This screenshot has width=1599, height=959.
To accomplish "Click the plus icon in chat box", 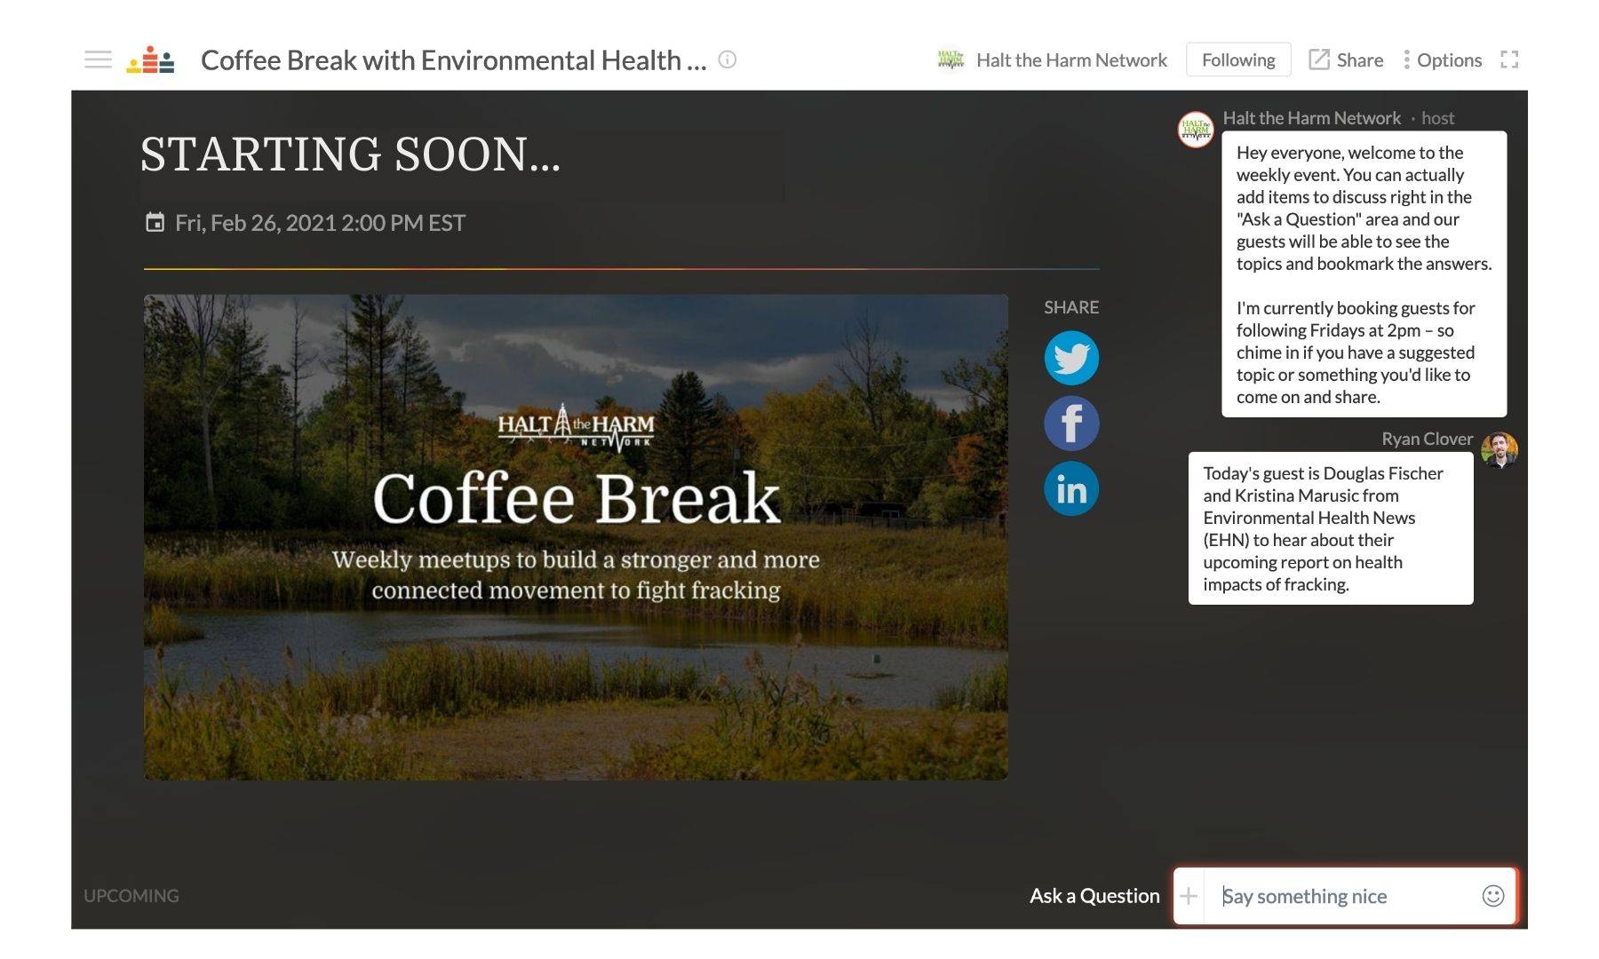I will pyautogui.click(x=1189, y=896).
